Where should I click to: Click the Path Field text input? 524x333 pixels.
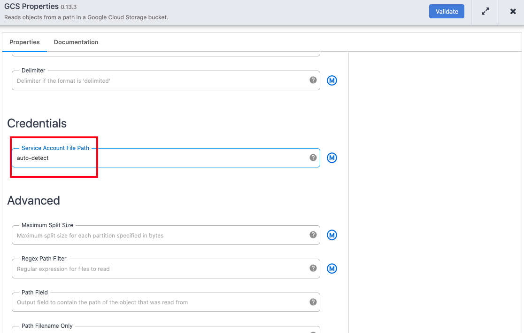[160, 302]
